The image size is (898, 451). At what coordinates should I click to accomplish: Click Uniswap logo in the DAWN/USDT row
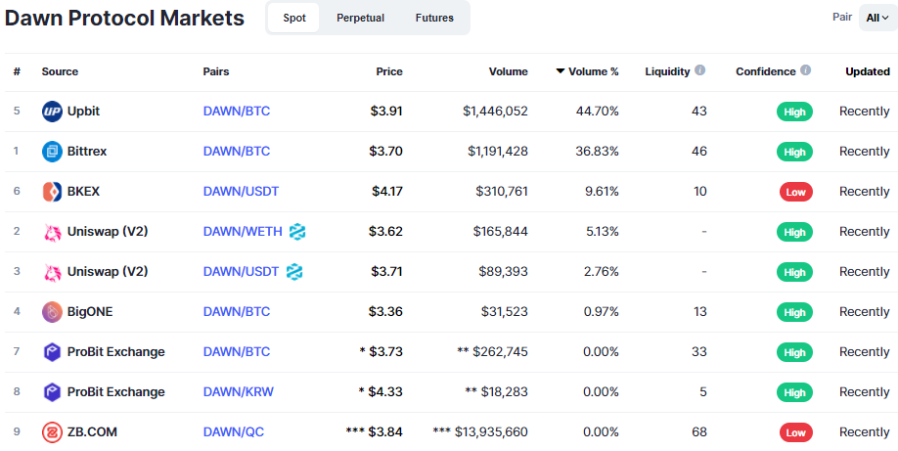coord(52,272)
